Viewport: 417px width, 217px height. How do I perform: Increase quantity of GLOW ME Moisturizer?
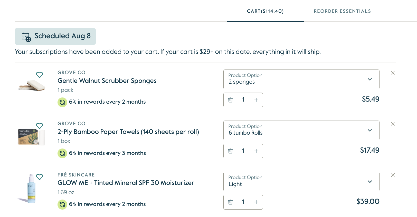pos(256,202)
